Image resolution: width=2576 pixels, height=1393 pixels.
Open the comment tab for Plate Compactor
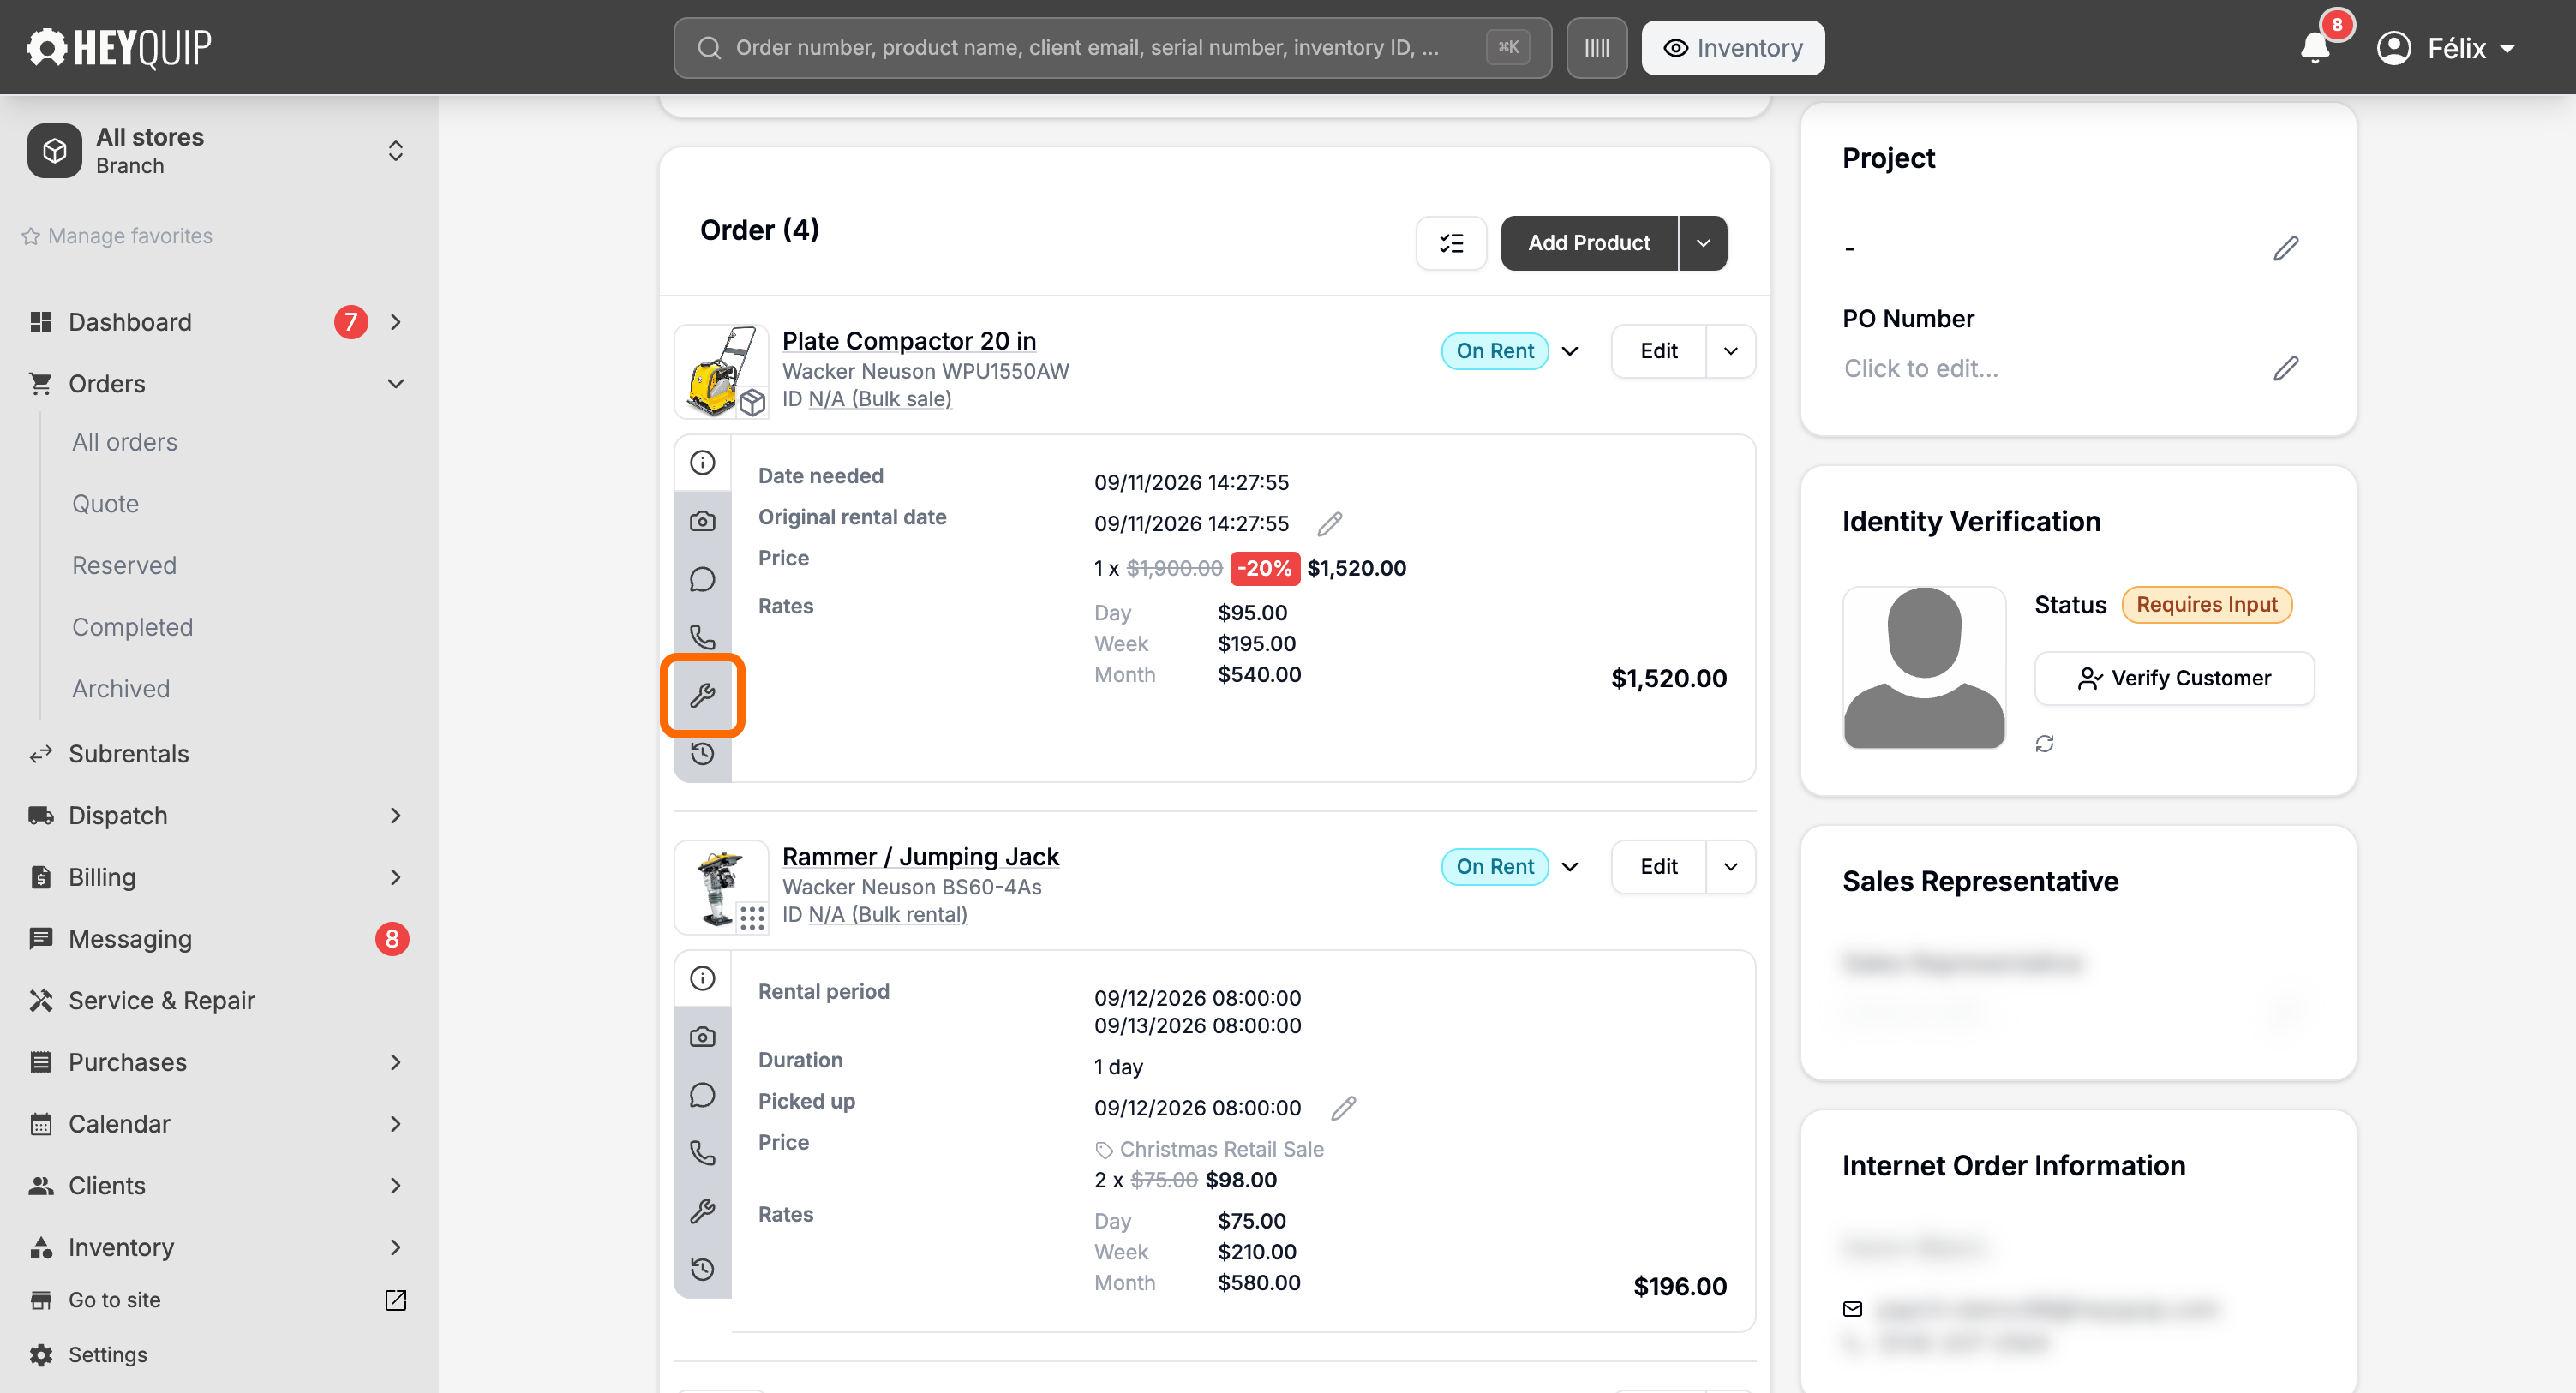(x=703, y=579)
